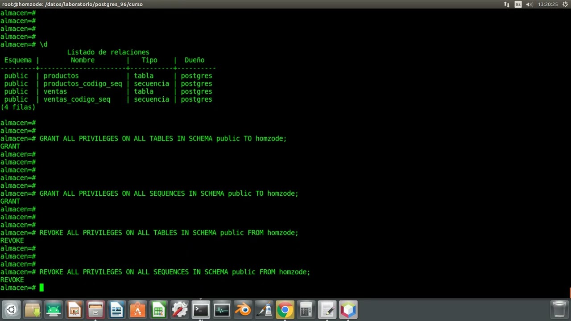Open the Es keyboard layout indicator
This screenshot has height=321, width=571.
pos(518,4)
